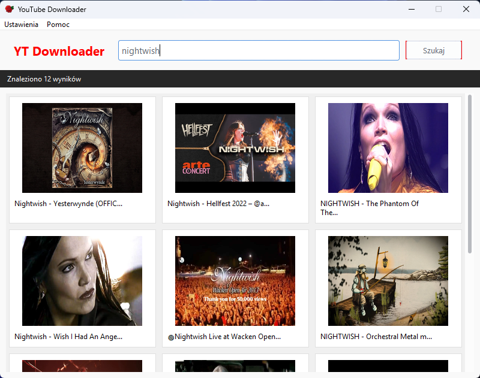Open the Ustawienia menu
This screenshot has width=480, height=378.
(x=21, y=25)
